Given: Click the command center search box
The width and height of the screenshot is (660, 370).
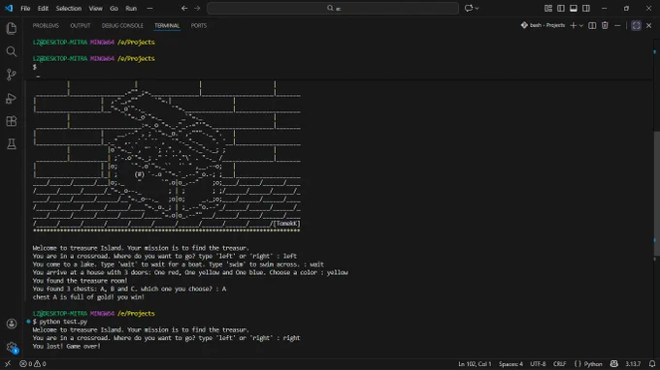Looking at the screenshot, I should tap(333, 8).
